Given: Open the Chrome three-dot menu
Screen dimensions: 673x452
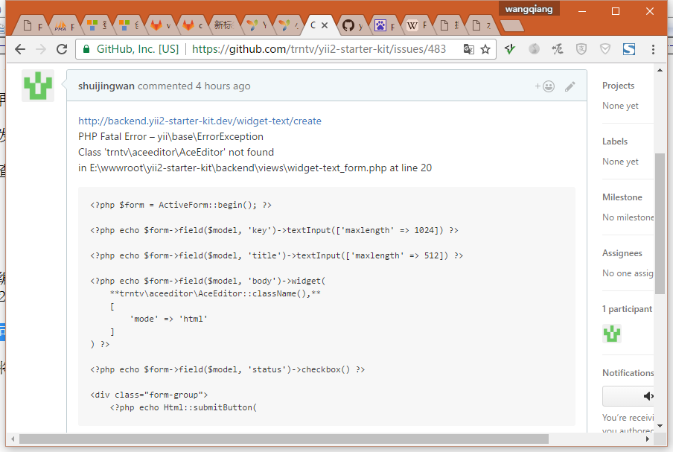Looking at the screenshot, I should 653,49.
